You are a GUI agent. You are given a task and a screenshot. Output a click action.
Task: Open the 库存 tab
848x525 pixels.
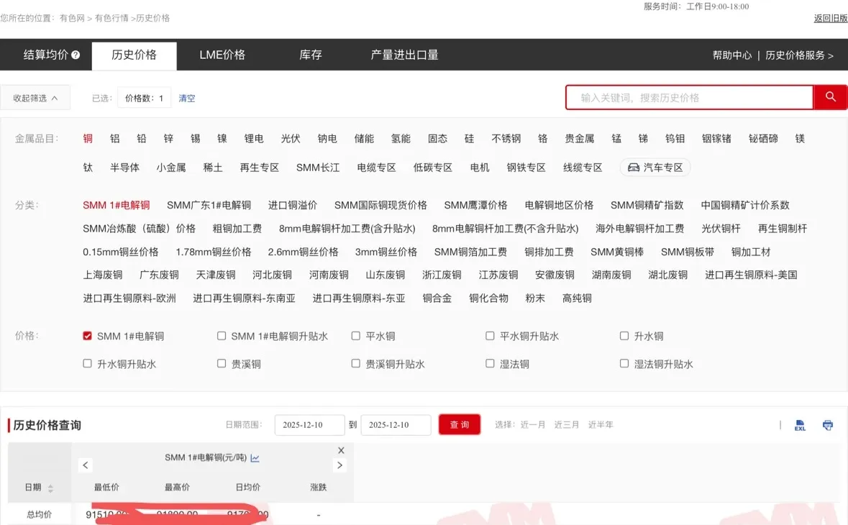pos(310,54)
